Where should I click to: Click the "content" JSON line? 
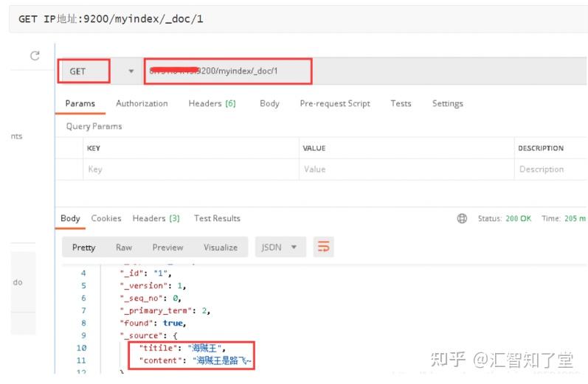tap(196, 360)
